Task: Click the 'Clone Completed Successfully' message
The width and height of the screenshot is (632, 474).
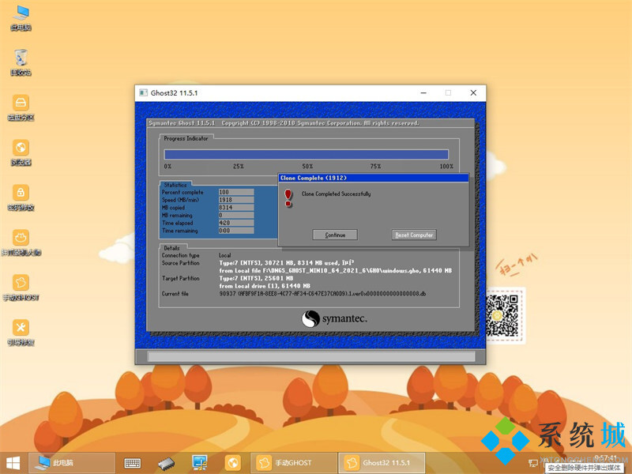Action: tap(337, 194)
